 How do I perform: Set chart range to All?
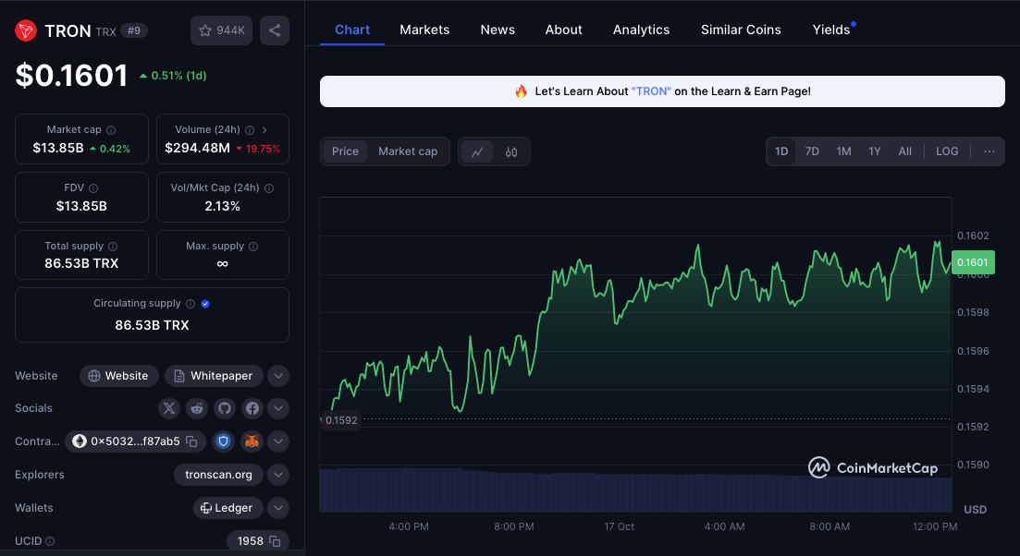[x=904, y=151]
